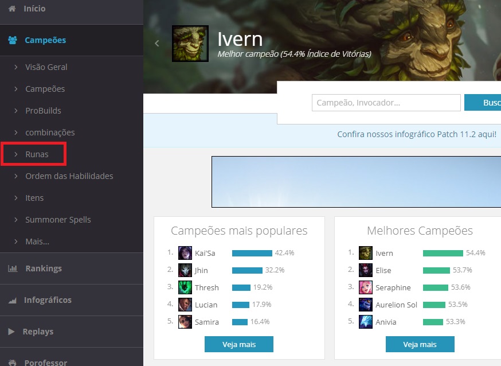This screenshot has height=366, width=501.
Task: Go to previous champion with left arrow
Action: coord(157,44)
